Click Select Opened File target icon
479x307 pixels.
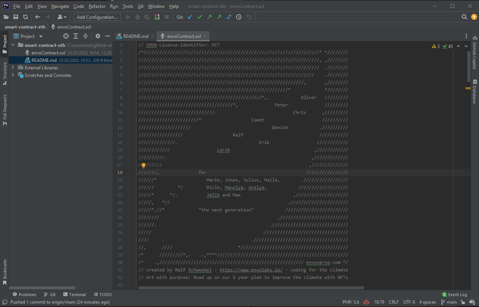[66, 36]
